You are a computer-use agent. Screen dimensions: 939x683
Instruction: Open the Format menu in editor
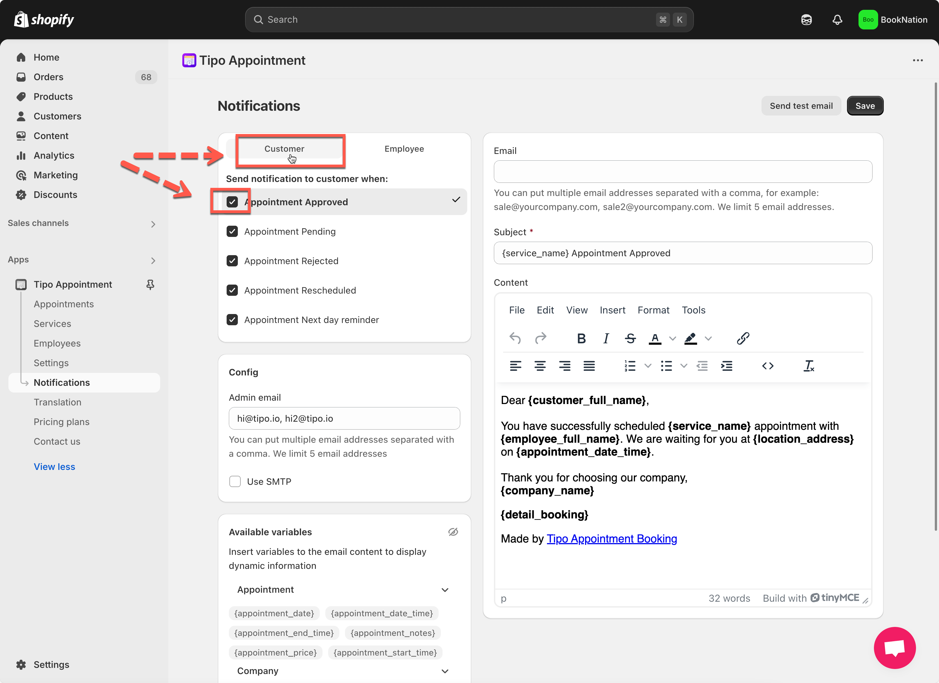(653, 310)
